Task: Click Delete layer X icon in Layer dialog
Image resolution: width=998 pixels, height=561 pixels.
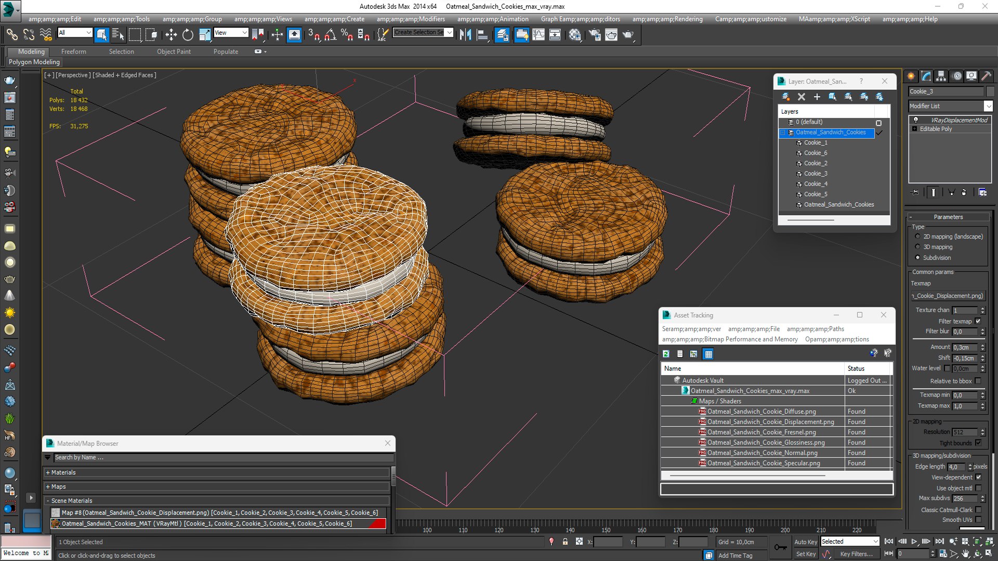Action: [802, 97]
